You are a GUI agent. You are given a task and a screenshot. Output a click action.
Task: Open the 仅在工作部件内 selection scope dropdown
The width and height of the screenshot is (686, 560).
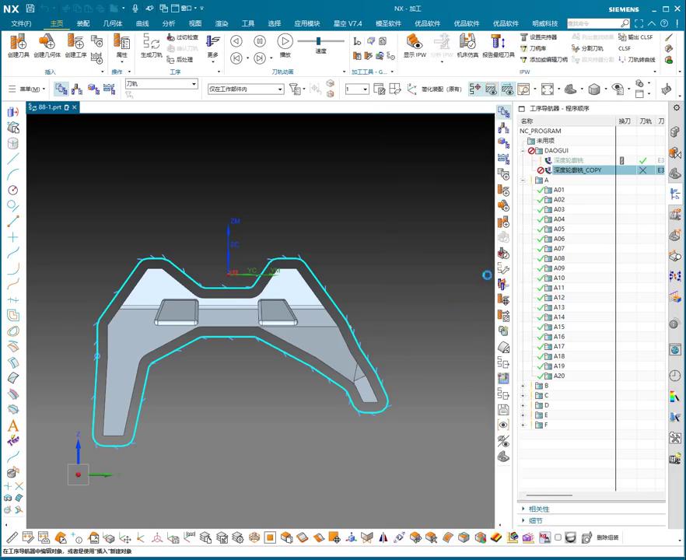(245, 89)
